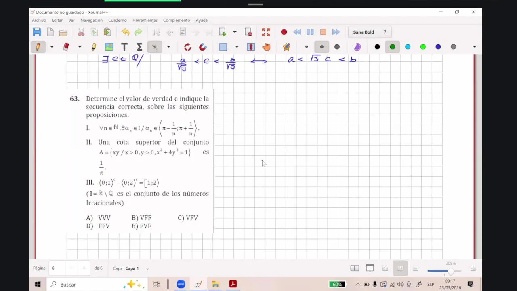
Task: Pick the gray color swatch
Action: pos(454,47)
